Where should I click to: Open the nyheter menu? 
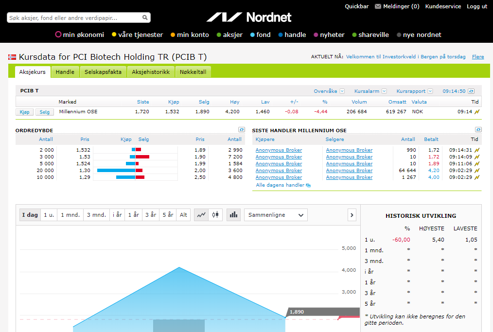[x=333, y=35]
